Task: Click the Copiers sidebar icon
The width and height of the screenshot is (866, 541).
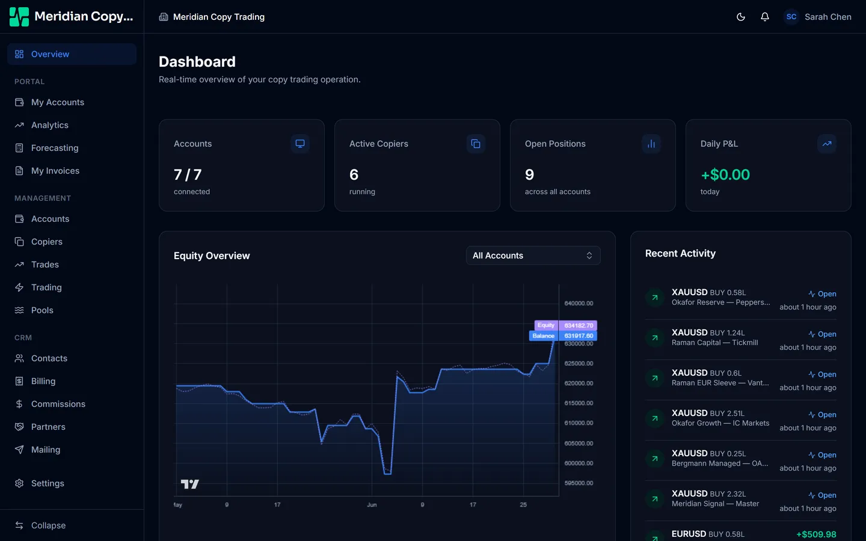Action: click(19, 242)
